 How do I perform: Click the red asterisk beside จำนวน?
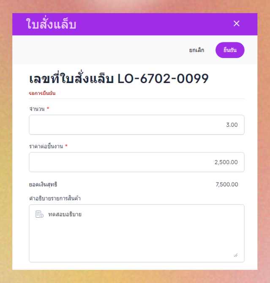pos(48,108)
